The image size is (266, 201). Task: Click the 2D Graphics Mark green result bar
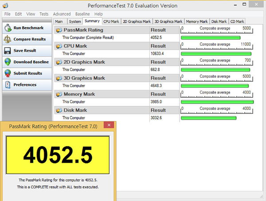[215, 70]
